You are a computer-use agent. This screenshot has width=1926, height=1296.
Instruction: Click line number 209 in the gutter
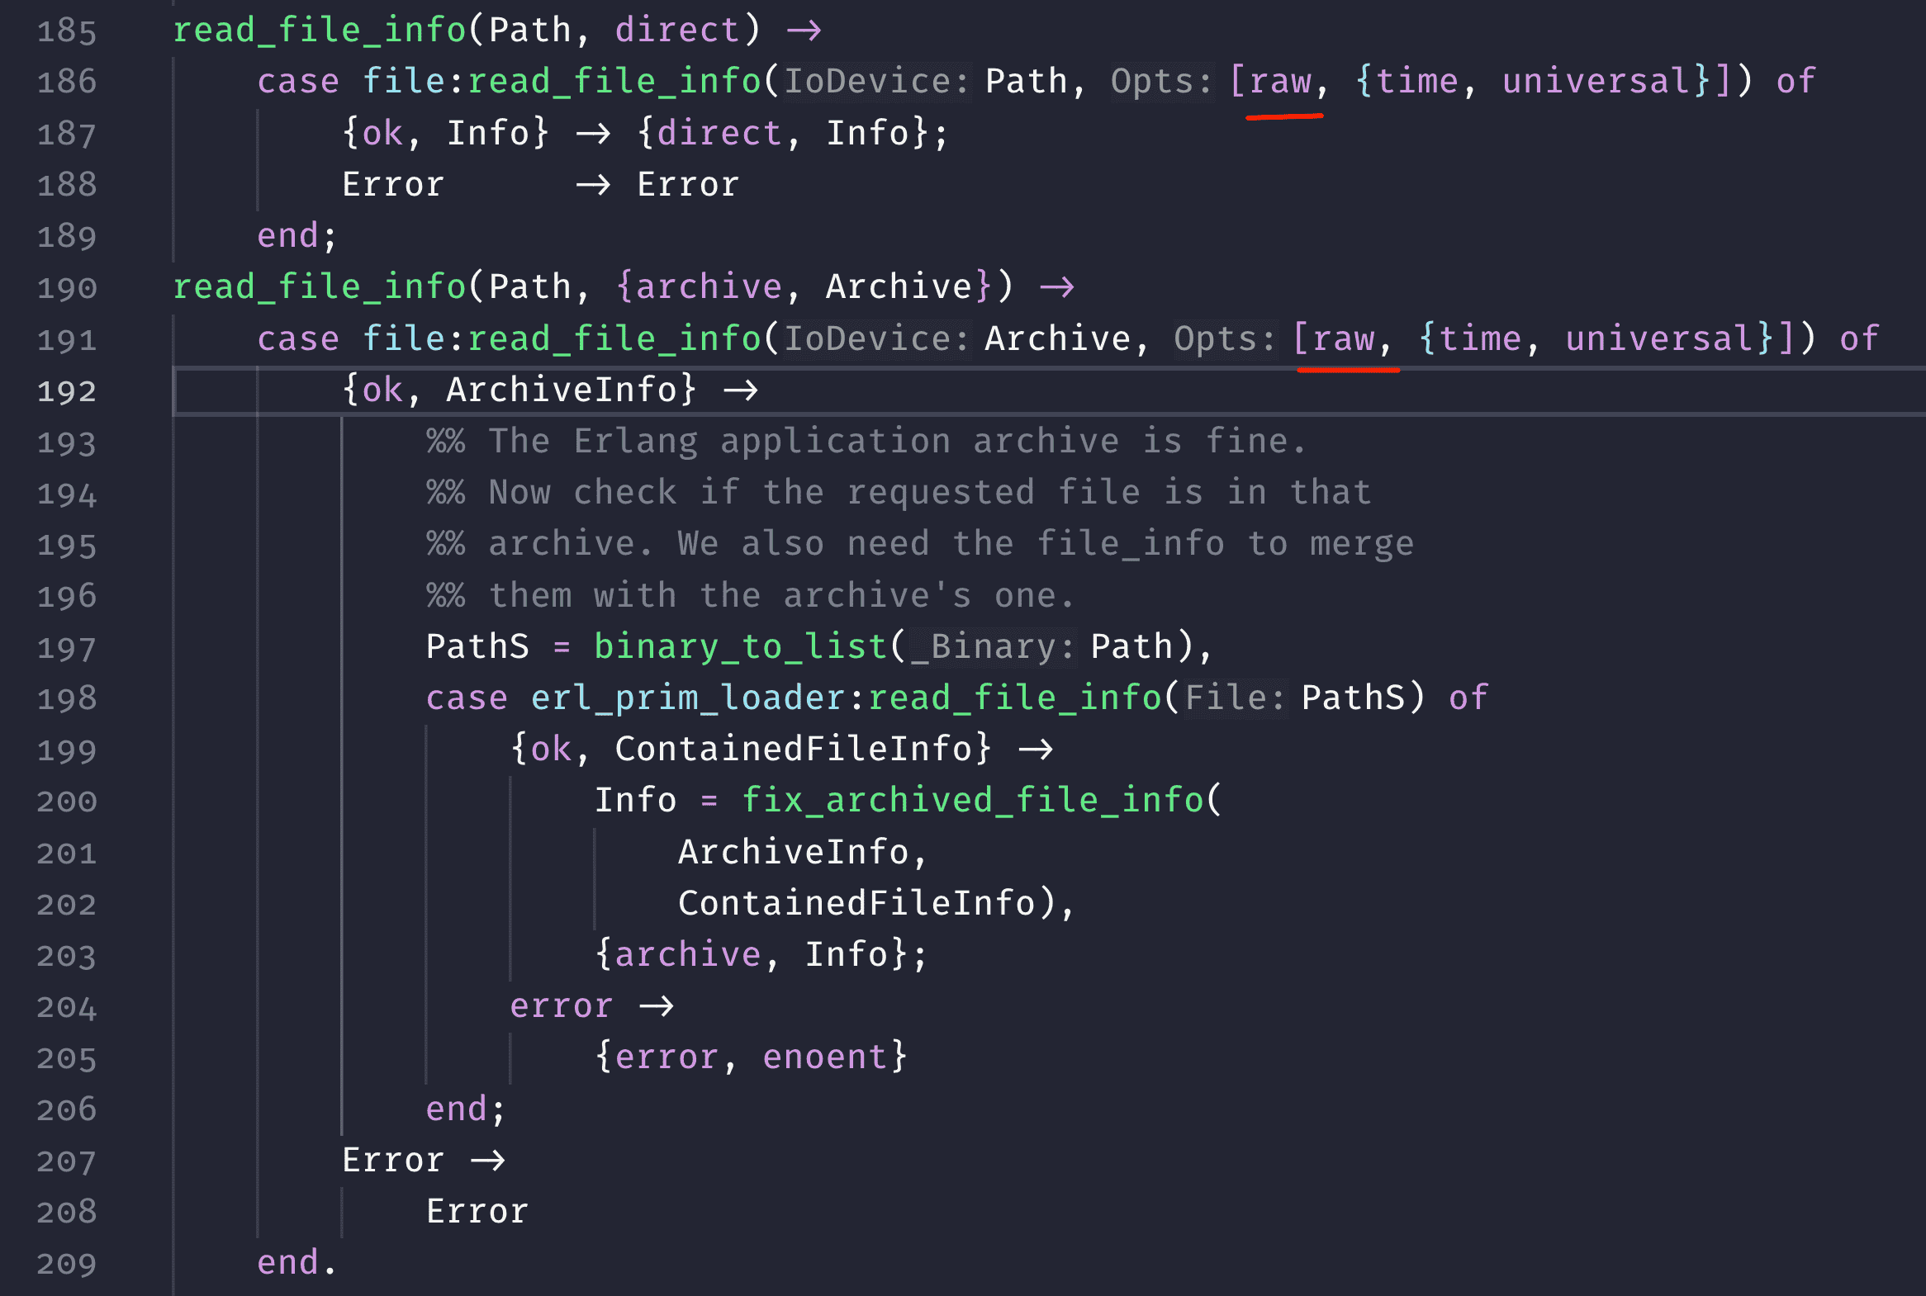point(67,1264)
